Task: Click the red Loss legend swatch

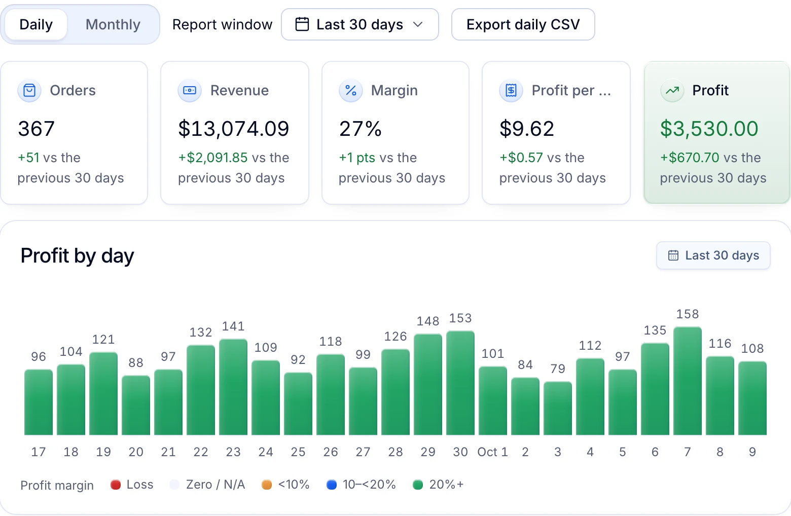Action: [116, 485]
